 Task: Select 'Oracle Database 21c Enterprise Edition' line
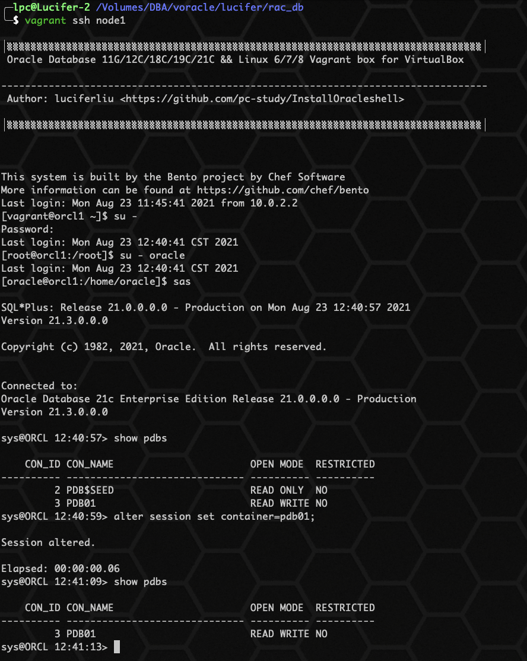coord(209,399)
